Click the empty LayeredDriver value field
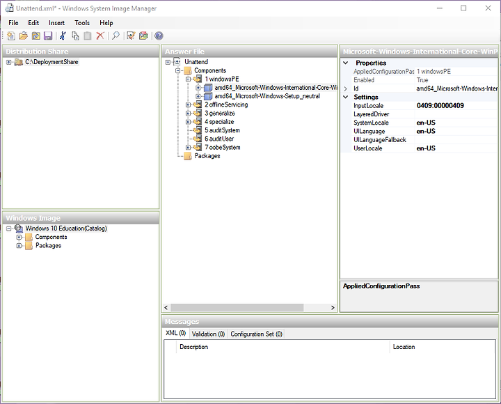Screen dimensions: 501x404 [x=456, y=114]
